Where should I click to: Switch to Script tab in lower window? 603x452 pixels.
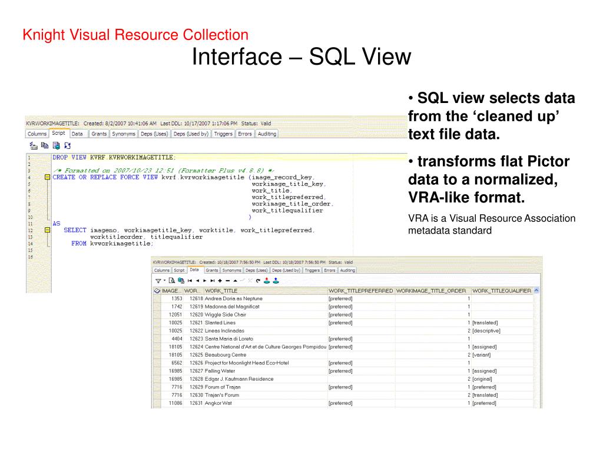pyautogui.click(x=179, y=270)
